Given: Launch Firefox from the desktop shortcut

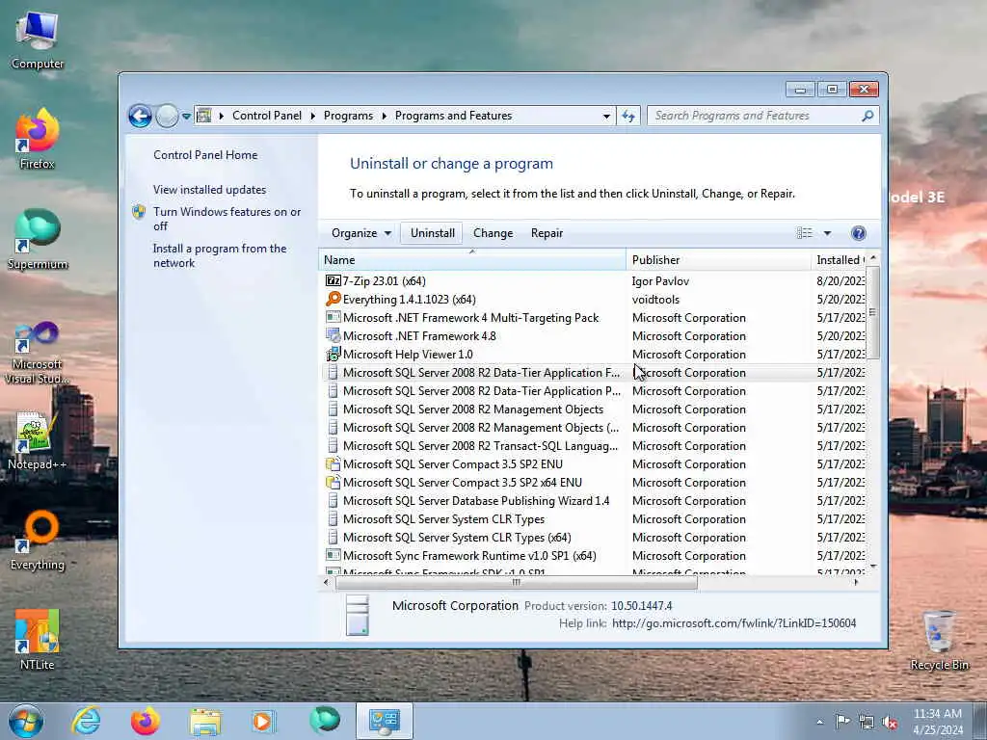Looking at the screenshot, I should (x=38, y=139).
